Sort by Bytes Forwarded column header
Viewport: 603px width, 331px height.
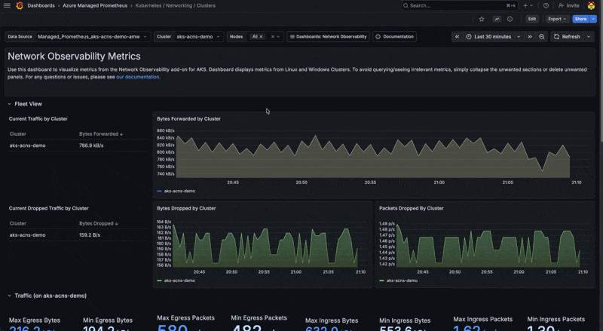(x=101, y=134)
